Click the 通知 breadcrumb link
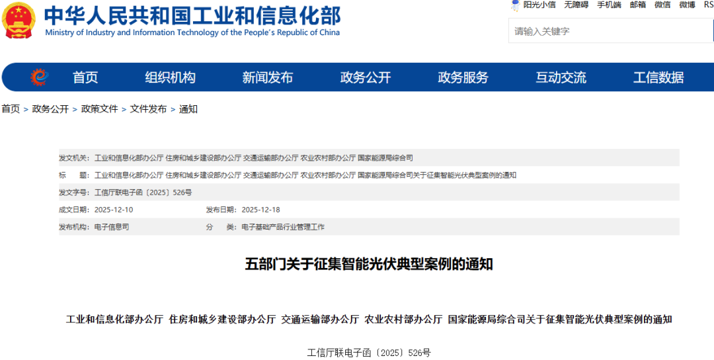Screen dimensions: 714x360 188,109
